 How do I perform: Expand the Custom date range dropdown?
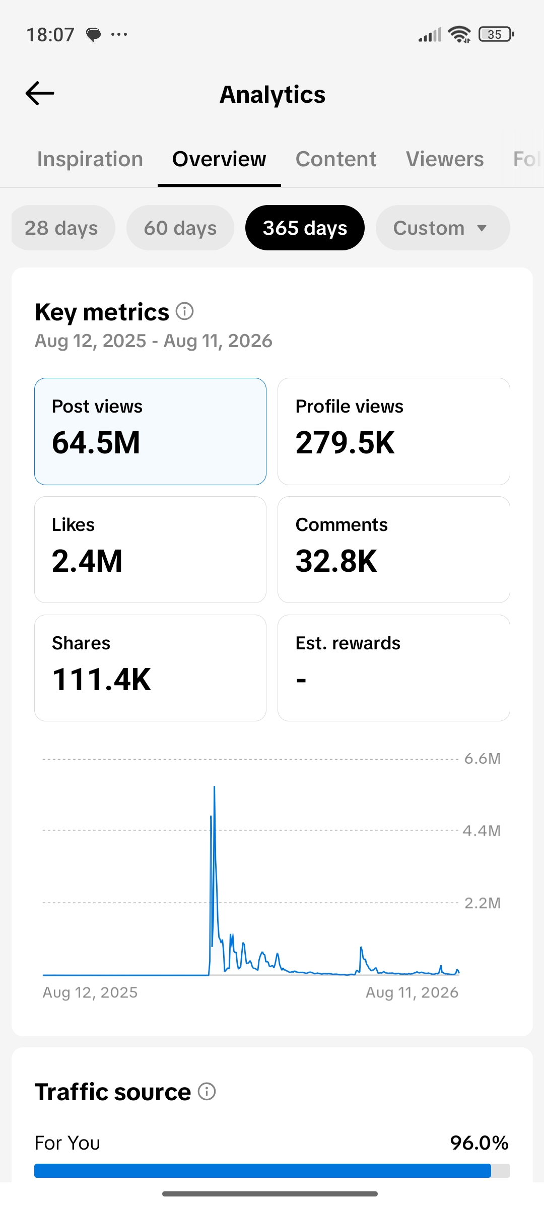pos(443,228)
